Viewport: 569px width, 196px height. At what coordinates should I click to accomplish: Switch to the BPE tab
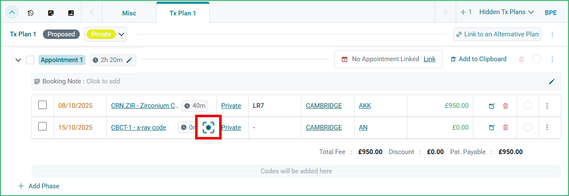[x=551, y=13]
